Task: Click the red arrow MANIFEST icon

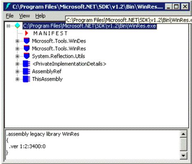Action: (27, 33)
